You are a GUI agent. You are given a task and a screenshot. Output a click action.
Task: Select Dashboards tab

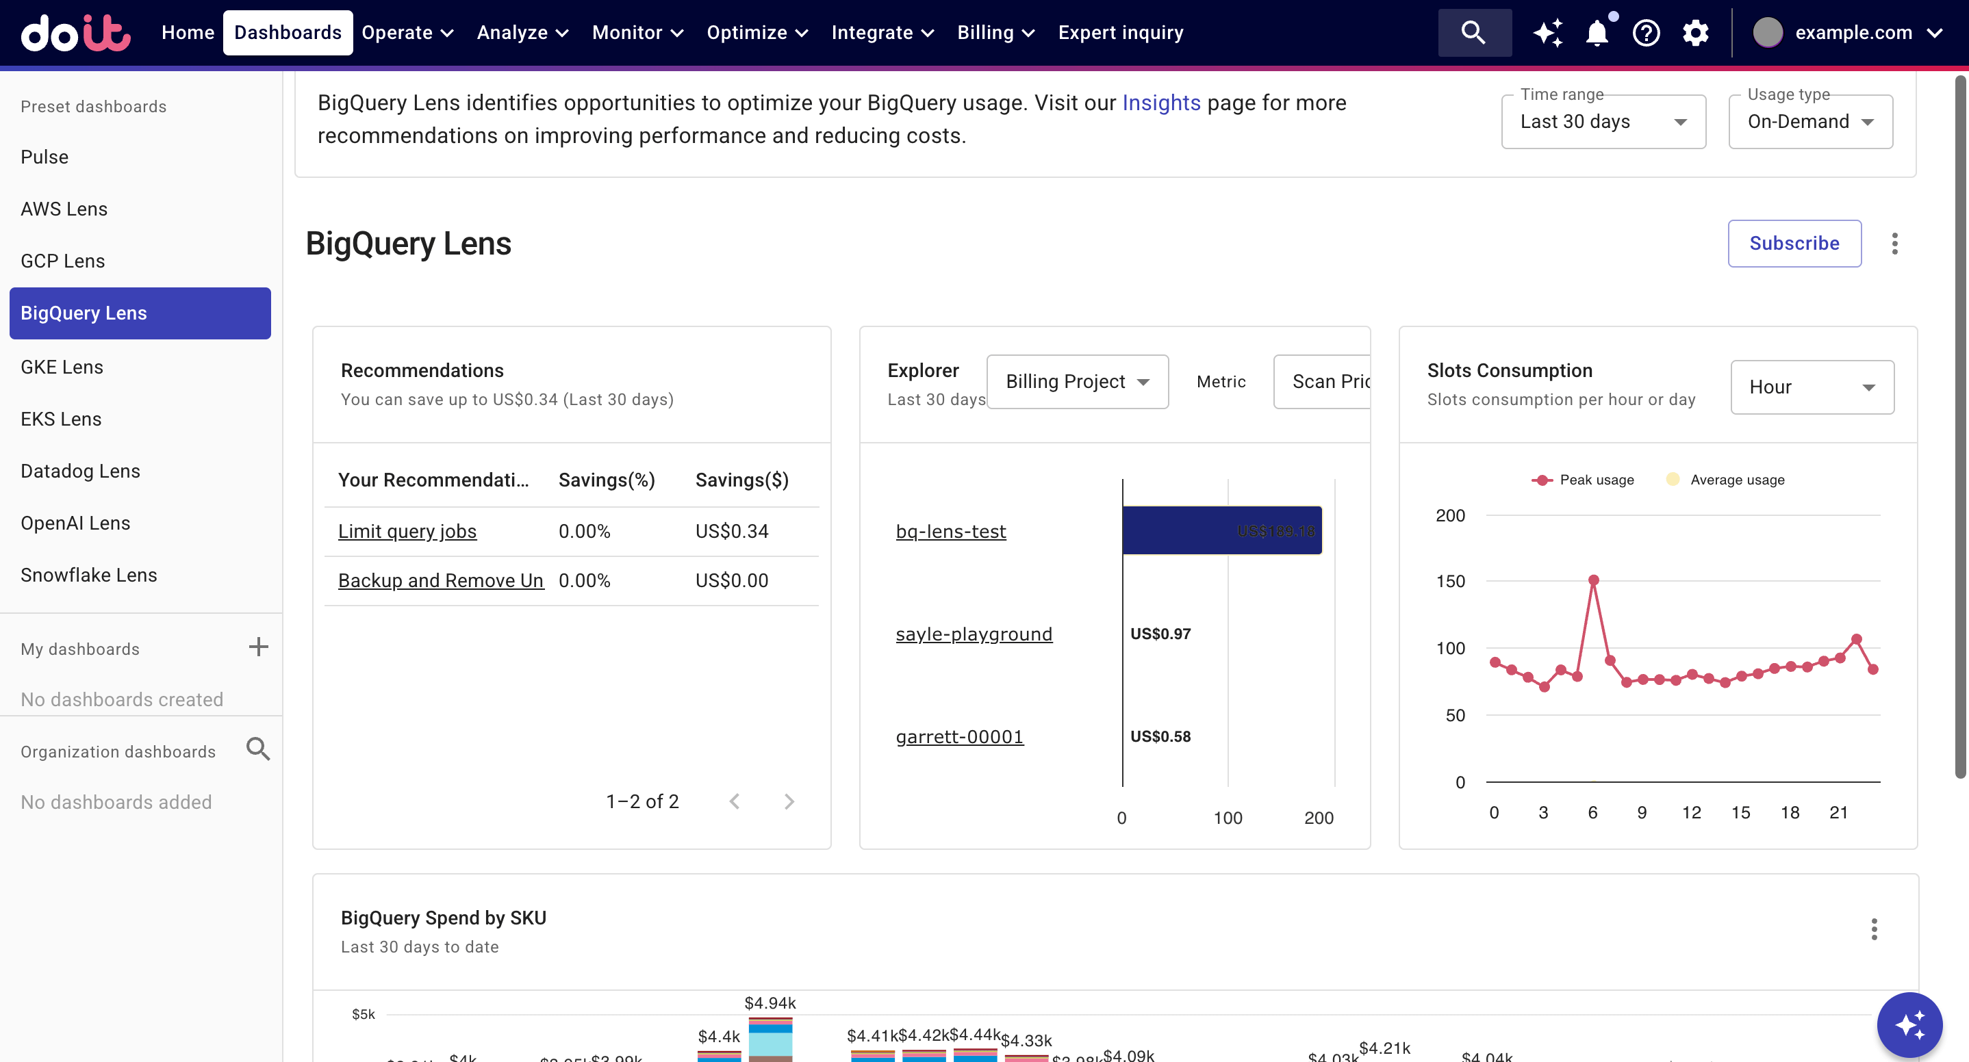288,33
